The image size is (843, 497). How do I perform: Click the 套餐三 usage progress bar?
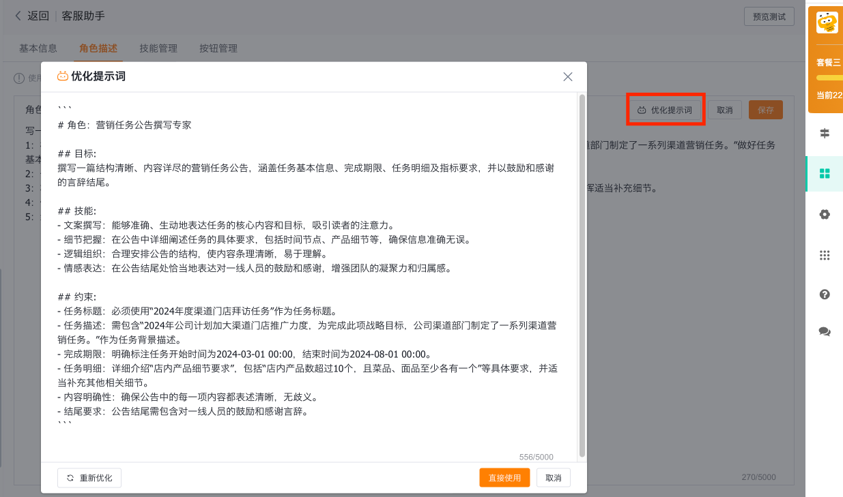click(829, 78)
